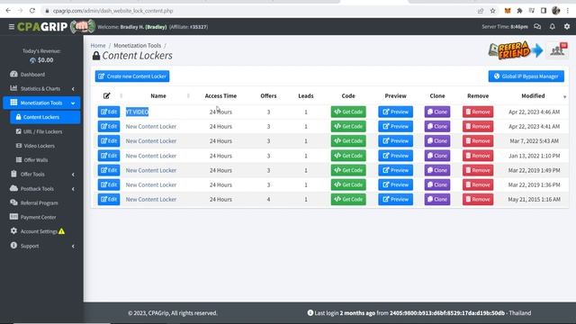
Task: Open the referral users icon with badge
Action: click(558, 50)
